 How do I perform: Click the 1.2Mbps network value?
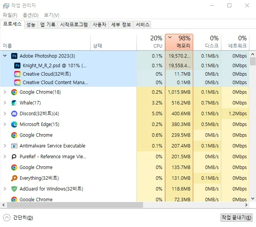point(238,114)
